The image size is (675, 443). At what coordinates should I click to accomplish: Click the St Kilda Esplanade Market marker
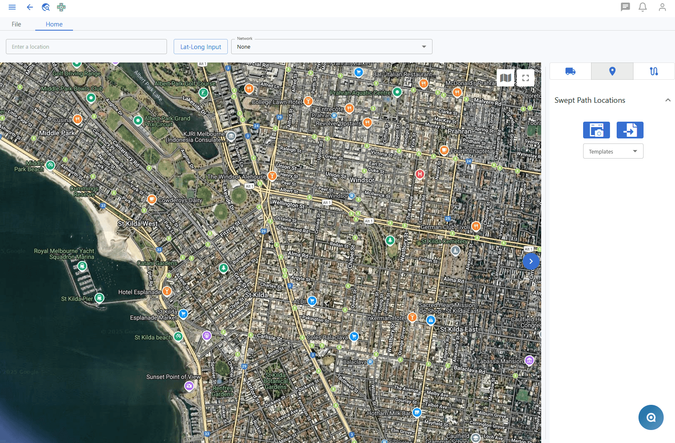tap(183, 314)
